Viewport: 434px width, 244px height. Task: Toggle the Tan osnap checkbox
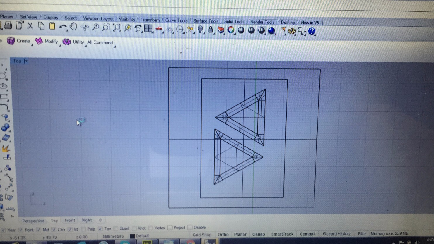[101, 229]
